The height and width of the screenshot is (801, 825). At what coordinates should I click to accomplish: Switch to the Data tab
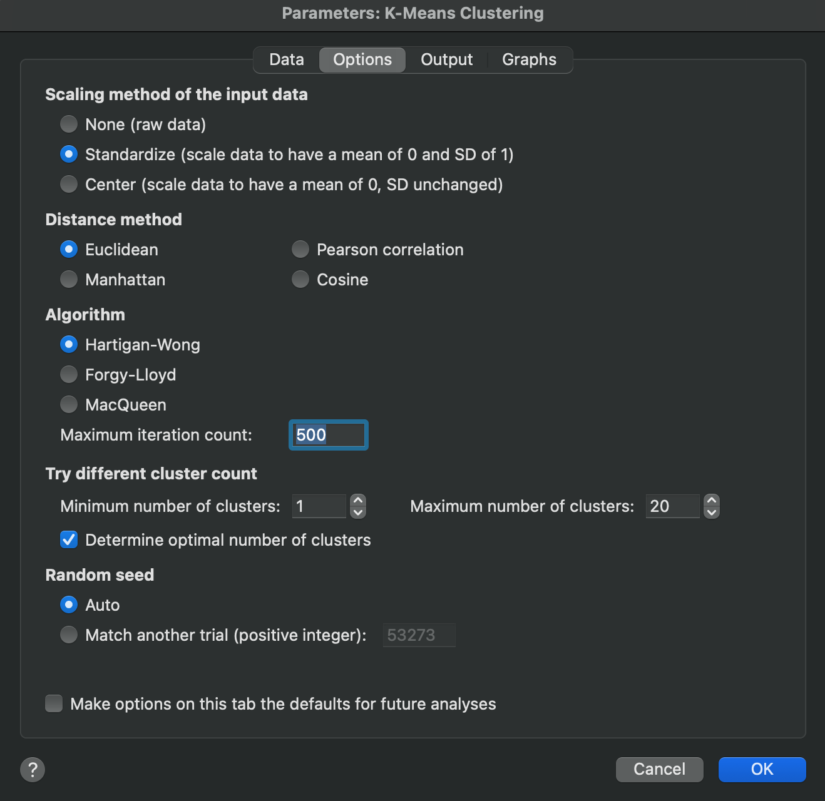pyautogui.click(x=287, y=59)
